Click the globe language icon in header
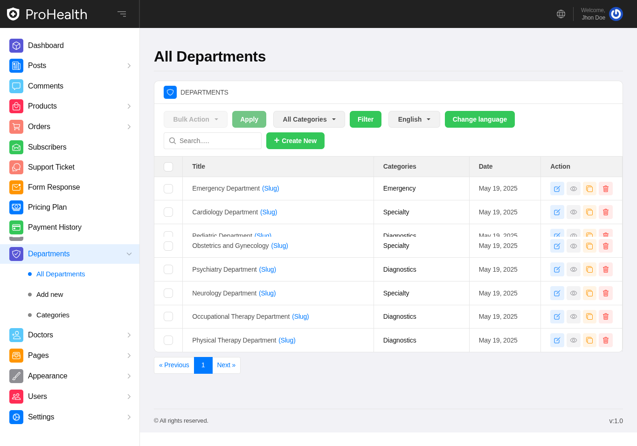 coord(561,14)
